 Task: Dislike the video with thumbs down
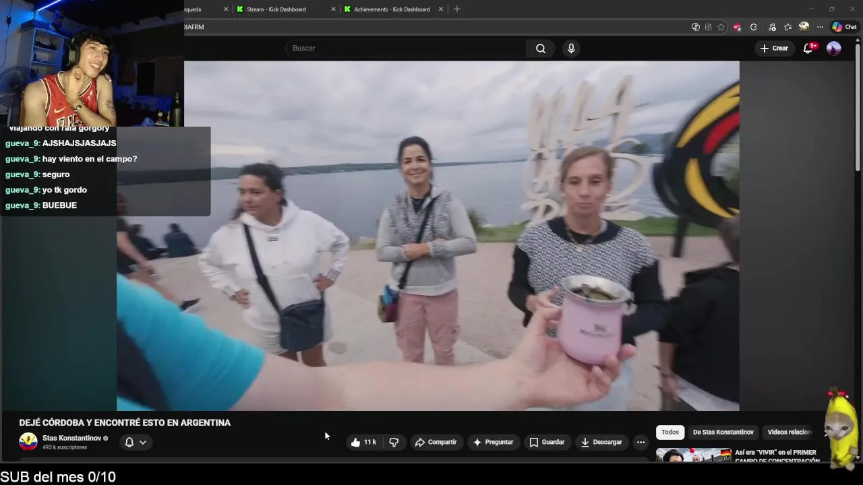coord(394,442)
